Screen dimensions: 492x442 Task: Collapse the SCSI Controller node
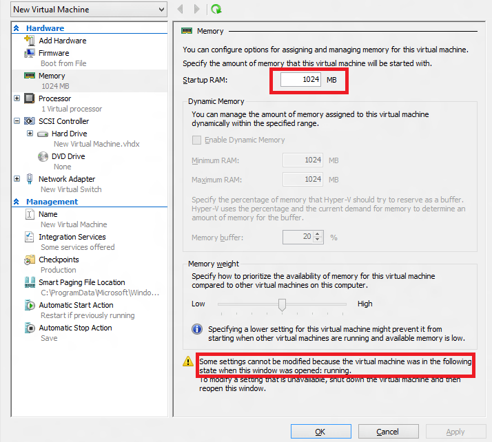(17, 121)
